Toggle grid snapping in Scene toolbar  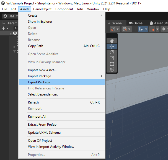pos(152,29)
